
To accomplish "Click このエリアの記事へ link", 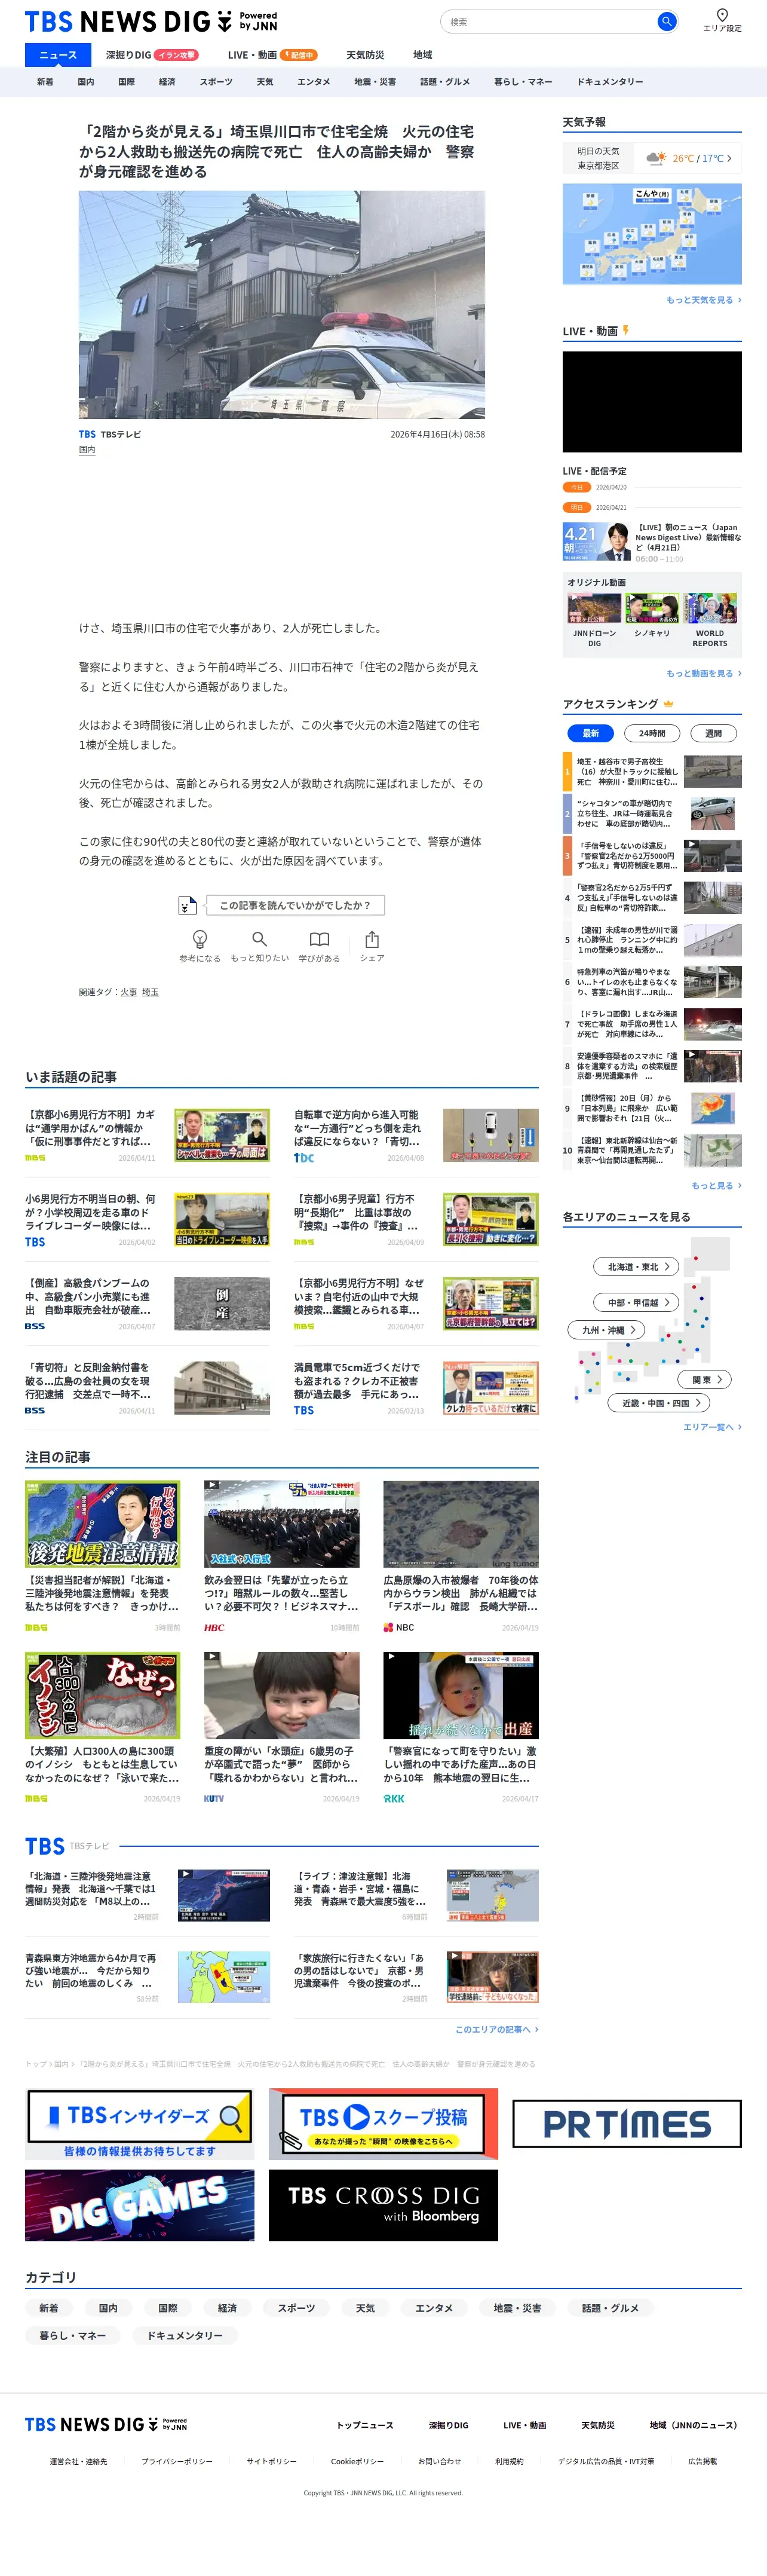I will tap(497, 2029).
